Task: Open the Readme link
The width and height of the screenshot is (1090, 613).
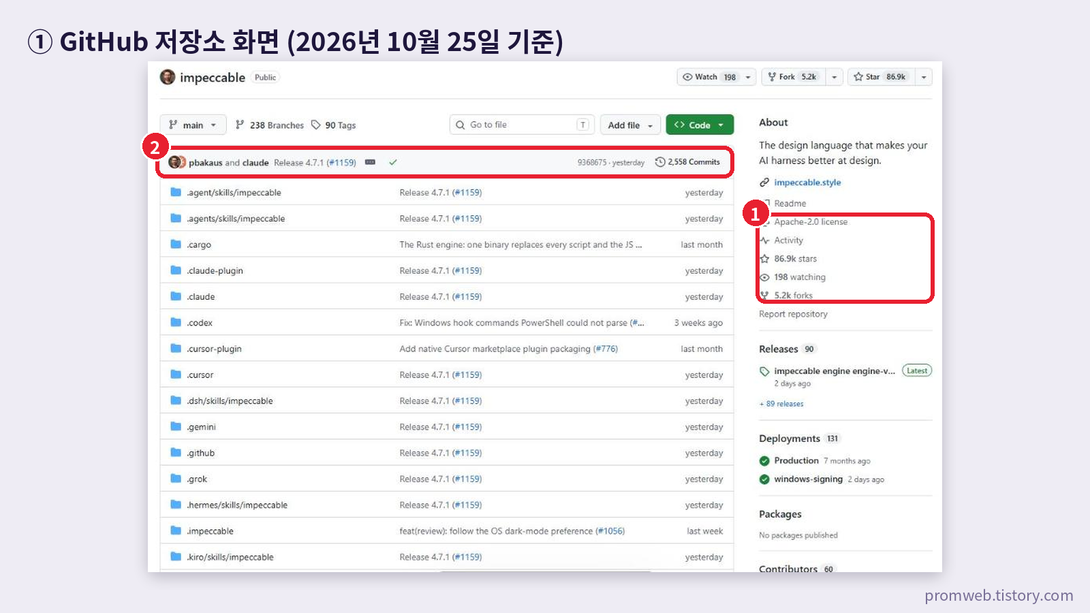Action: (x=790, y=204)
